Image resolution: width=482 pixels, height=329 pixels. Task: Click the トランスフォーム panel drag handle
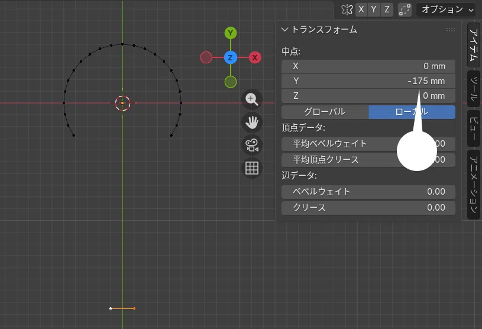click(450, 30)
